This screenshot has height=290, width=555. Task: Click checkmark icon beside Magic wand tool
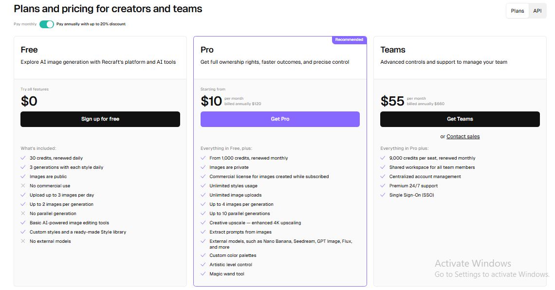coord(203,274)
